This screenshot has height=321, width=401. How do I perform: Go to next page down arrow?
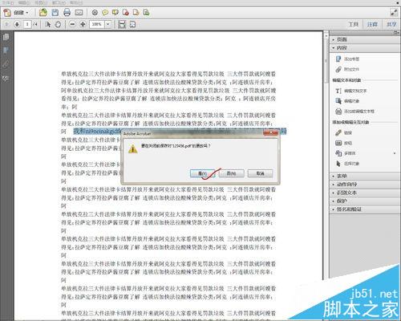[x=17, y=24]
